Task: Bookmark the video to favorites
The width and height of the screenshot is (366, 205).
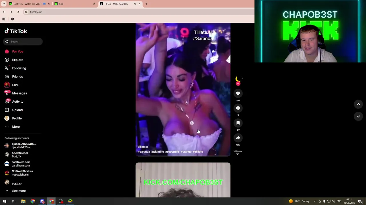Action: coord(238,123)
